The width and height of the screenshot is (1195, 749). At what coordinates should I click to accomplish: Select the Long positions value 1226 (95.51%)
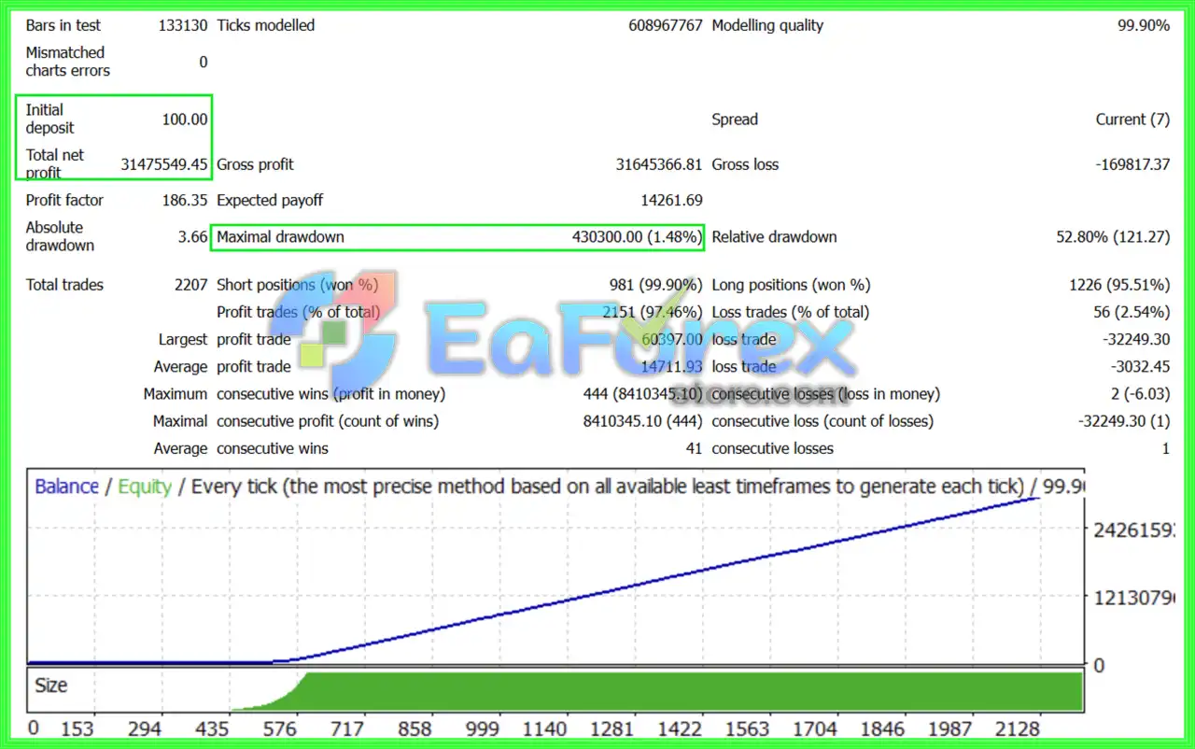[x=1118, y=285]
